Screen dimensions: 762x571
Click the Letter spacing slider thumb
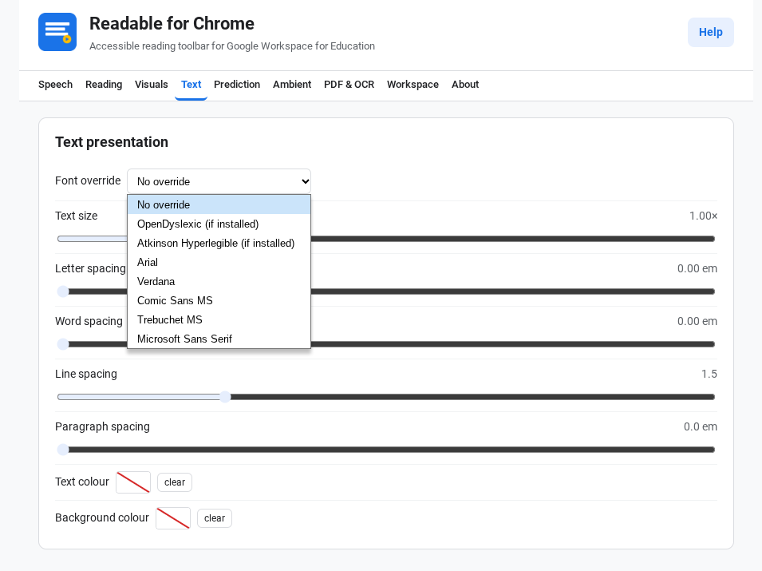point(63,291)
